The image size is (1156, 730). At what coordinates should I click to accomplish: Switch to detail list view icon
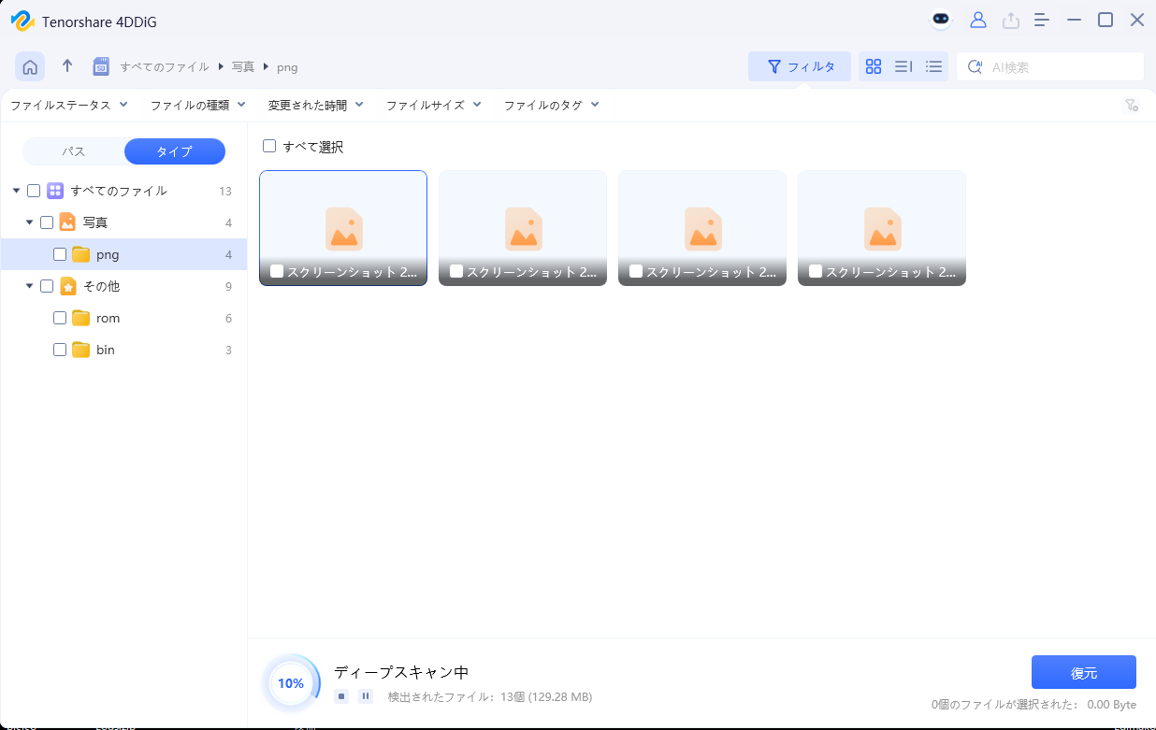[x=903, y=66]
